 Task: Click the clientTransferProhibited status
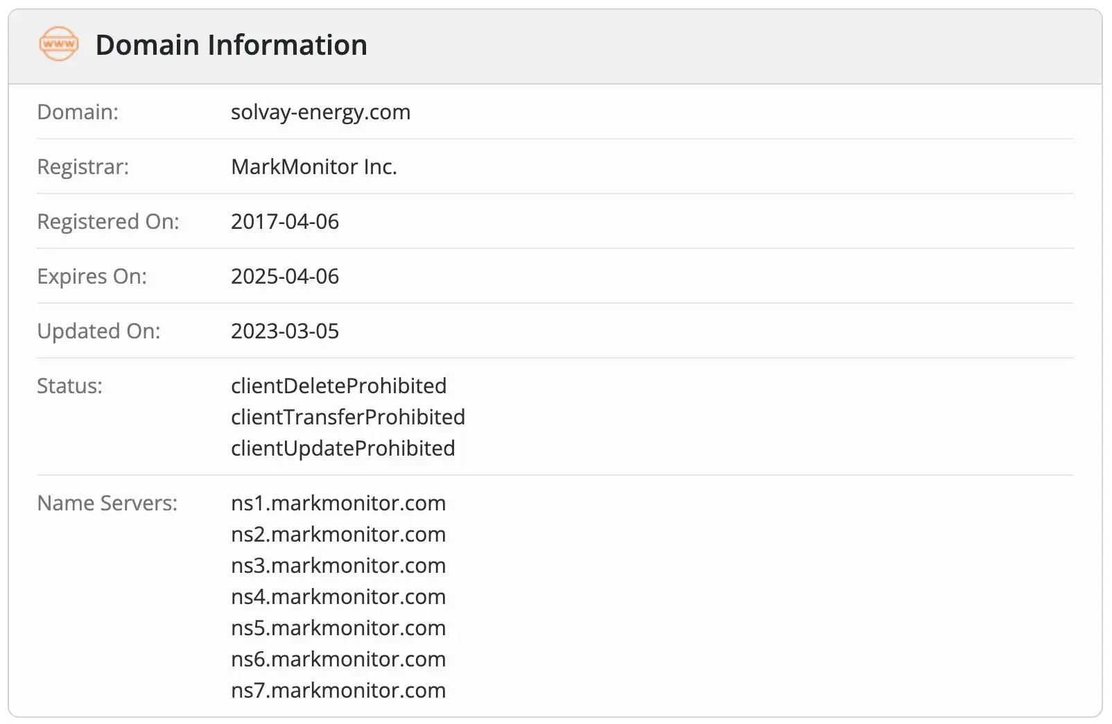[347, 417]
